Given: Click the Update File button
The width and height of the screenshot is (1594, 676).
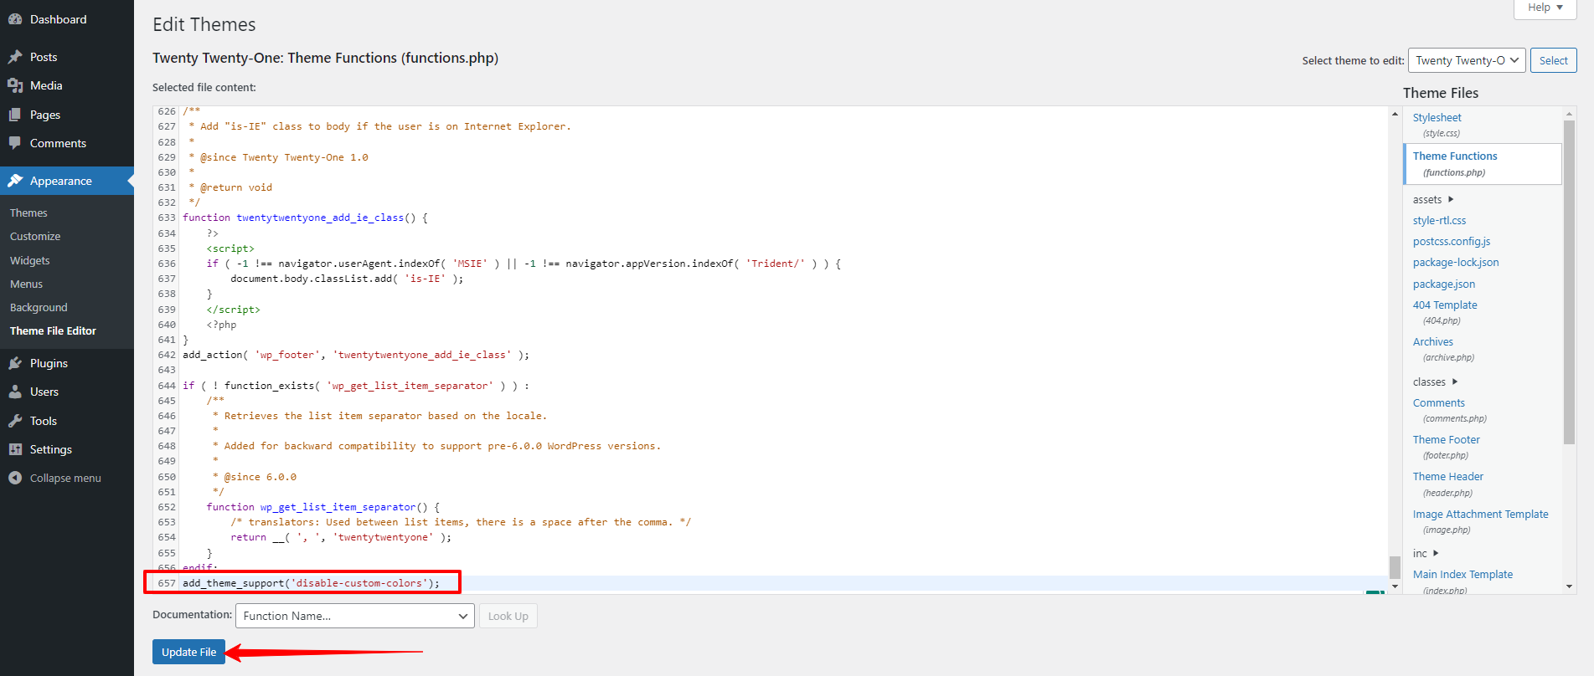Looking at the screenshot, I should [188, 652].
